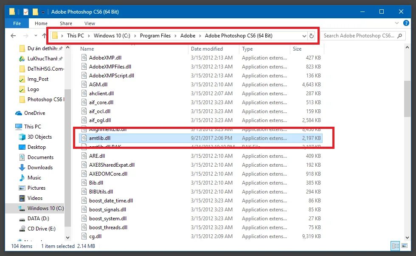Viewport: 416px width, 256px height.
Task: Click Adobe Photoshop CS6 (64 Bit) breadcrumb
Action: (239, 36)
